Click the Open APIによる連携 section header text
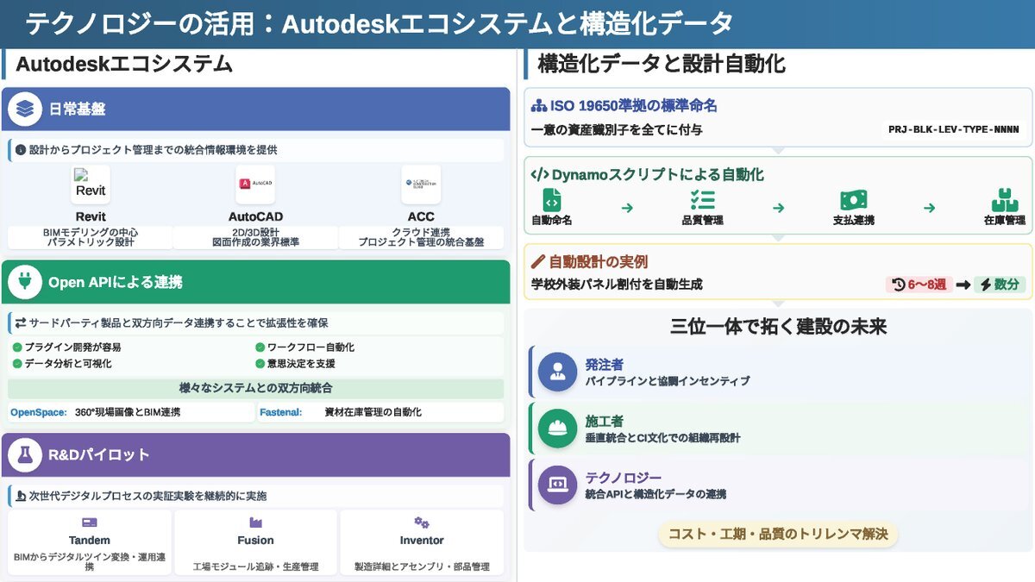The image size is (1035, 582). click(115, 283)
